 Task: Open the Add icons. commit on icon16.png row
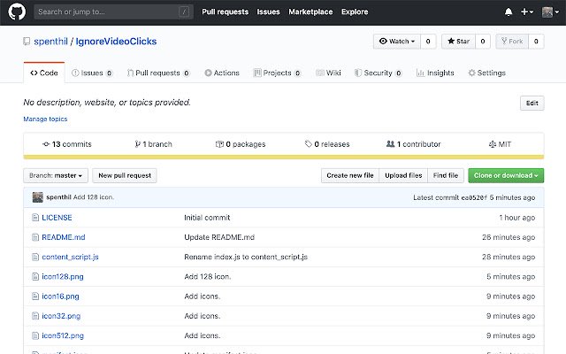[203, 296]
